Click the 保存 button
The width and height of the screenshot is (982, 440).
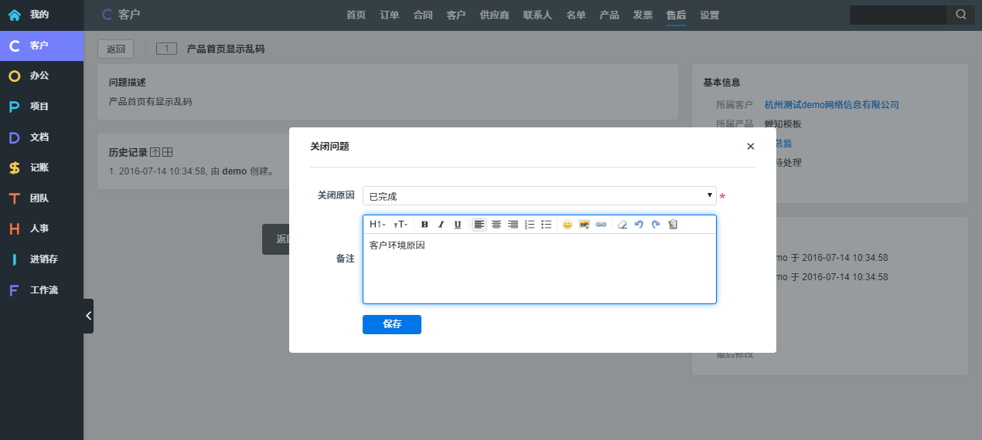pyautogui.click(x=392, y=324)
